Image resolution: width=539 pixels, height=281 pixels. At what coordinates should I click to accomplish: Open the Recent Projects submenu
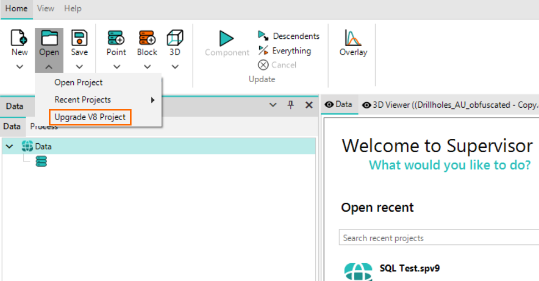(x=98, y=100)
